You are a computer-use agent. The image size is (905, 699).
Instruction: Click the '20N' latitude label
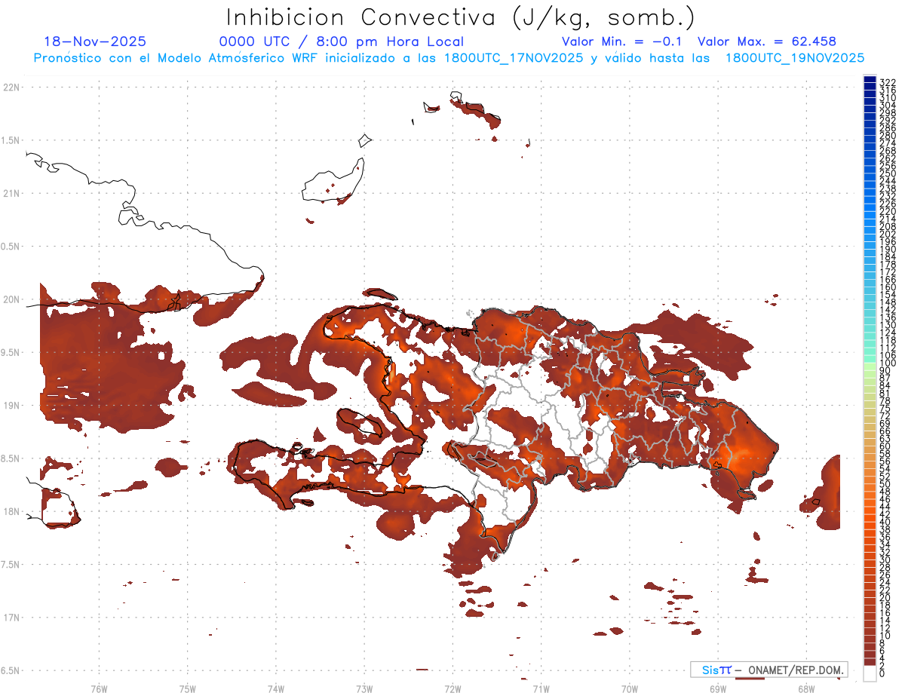pos(11,299)
